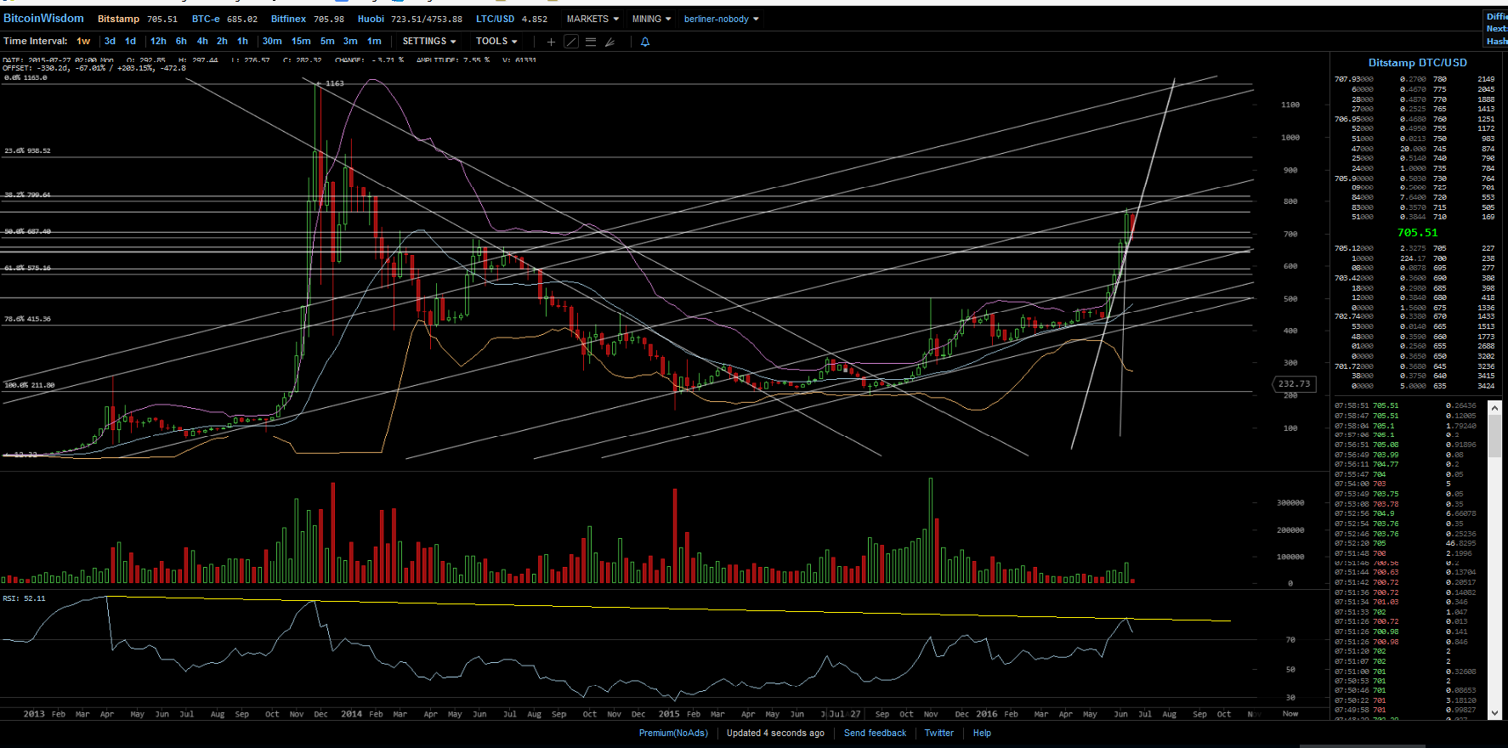Switch chart to 15m interval
Viewport: 1508px width, 748px height.
301,41
